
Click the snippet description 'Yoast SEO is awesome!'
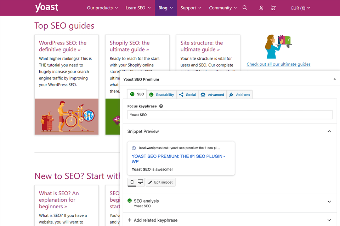152,169
